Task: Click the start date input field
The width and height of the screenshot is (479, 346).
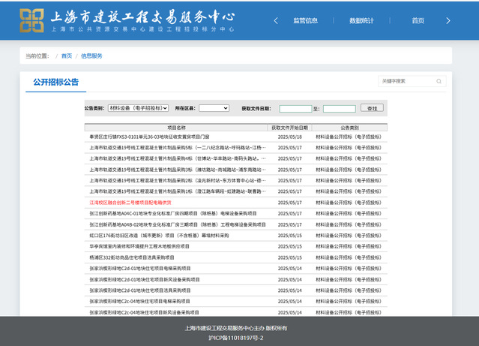Action: tap(295, 108)
